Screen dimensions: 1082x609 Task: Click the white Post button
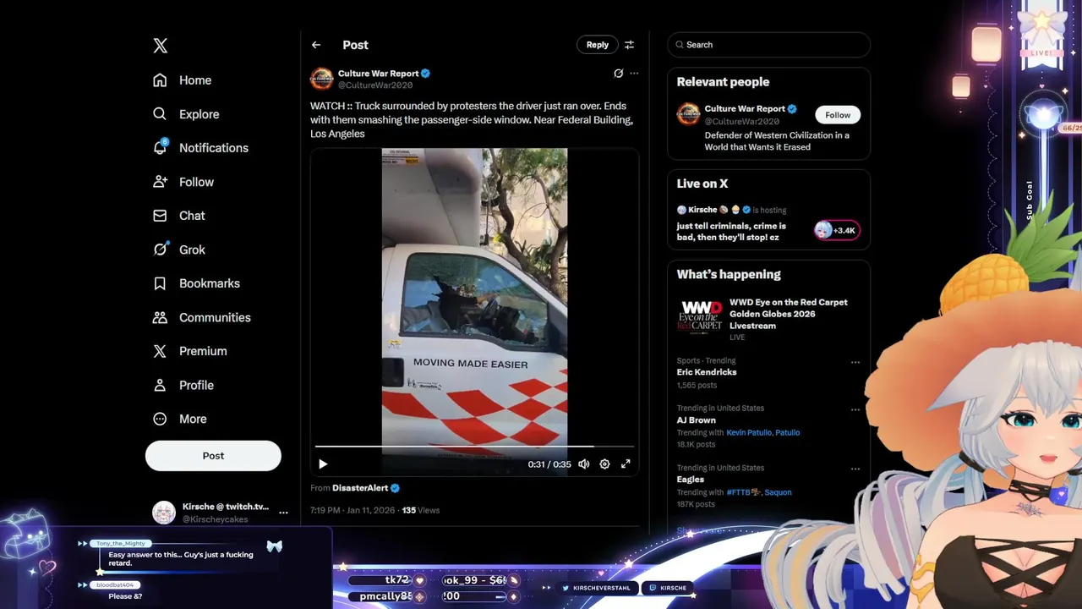[x=213, y=455]
